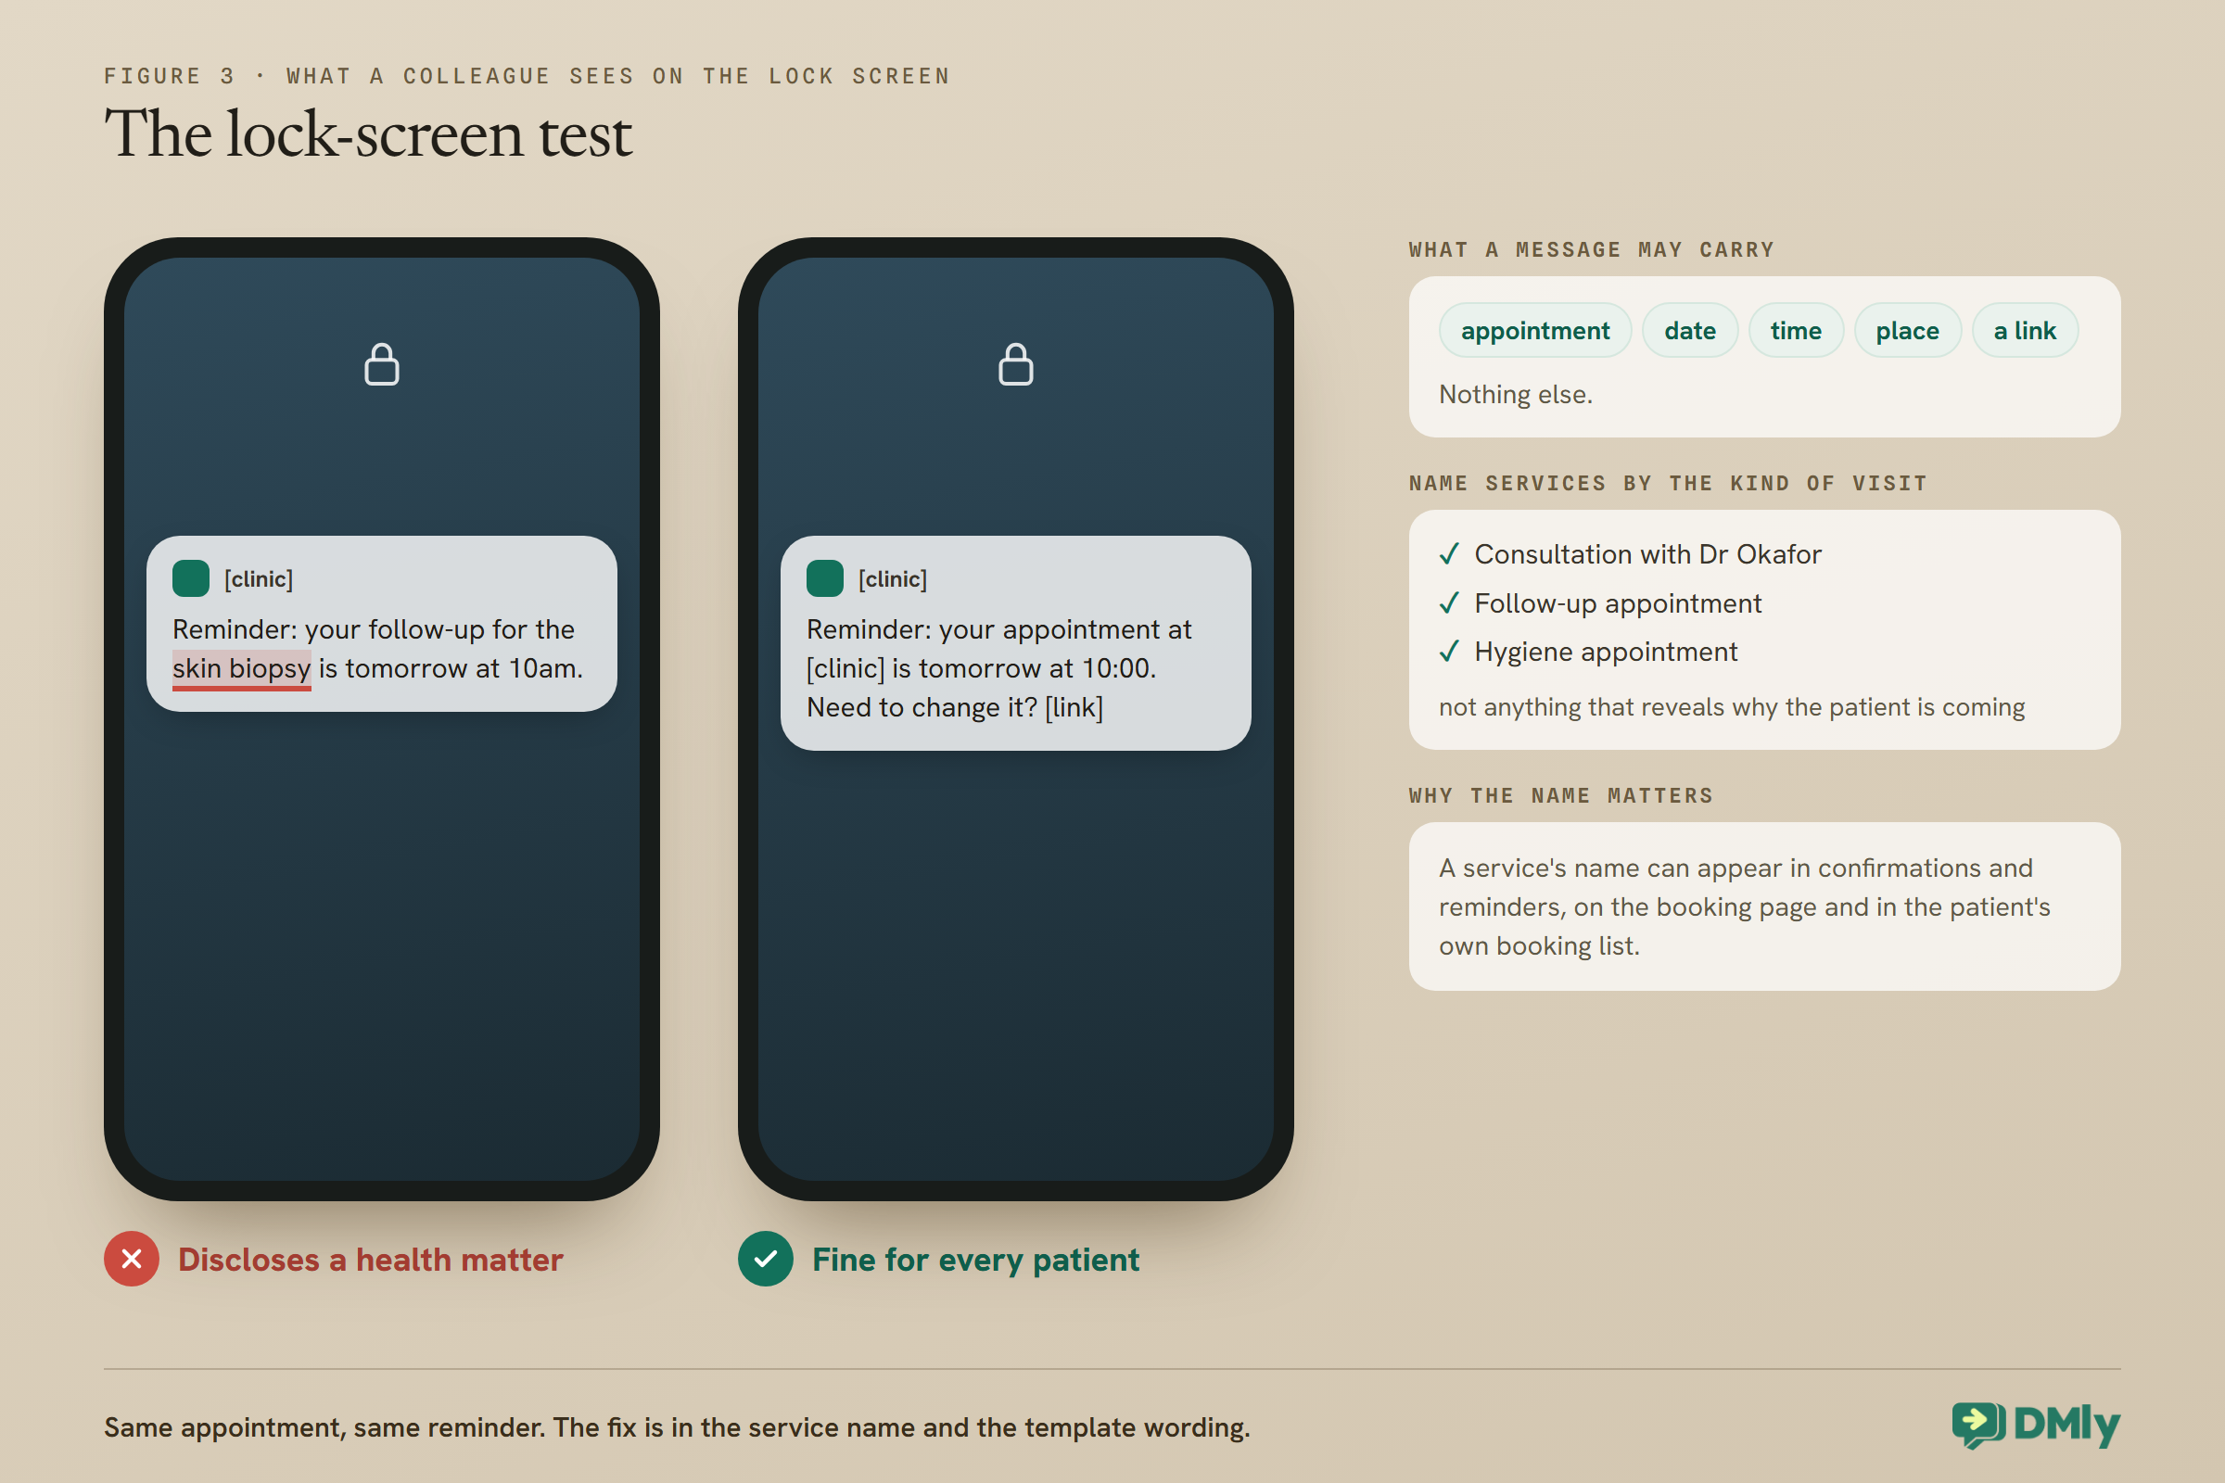This screenshot has height=1483, width=2225.
Task: Click the checkmark beside Consultation with Dr Okafor
Action: (x=1448, y=554)
